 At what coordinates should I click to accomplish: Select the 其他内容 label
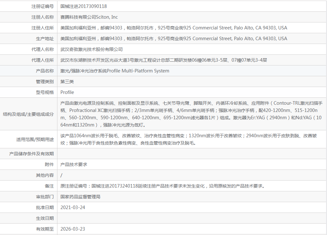pos(45,175)
